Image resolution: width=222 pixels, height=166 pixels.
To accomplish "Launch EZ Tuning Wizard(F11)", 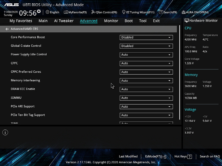I will (x=138, y=12).
